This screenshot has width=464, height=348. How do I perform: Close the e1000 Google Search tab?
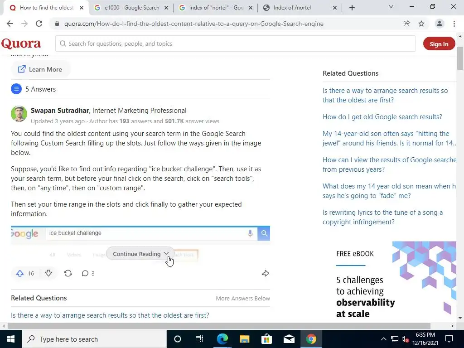click(x=166, y=8)
